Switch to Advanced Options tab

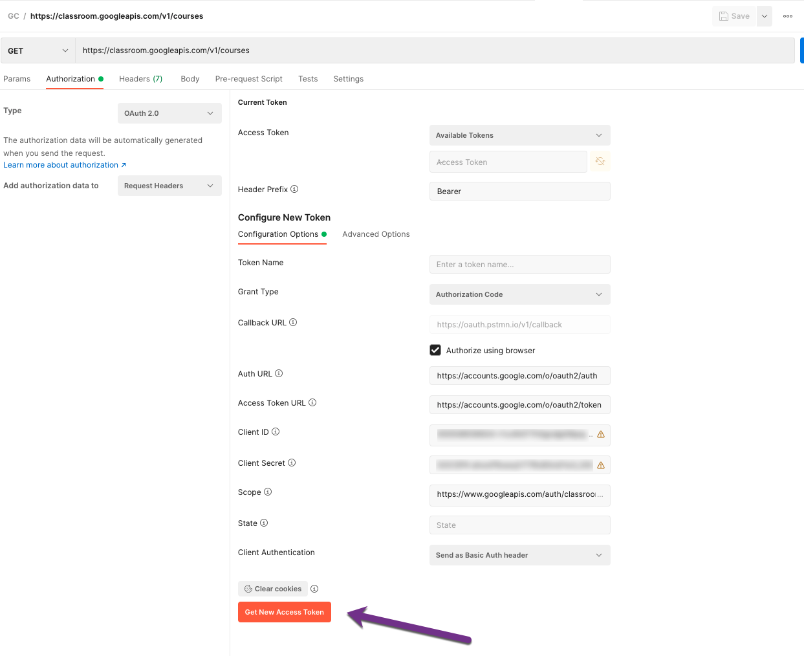click(x=376, y=234)
